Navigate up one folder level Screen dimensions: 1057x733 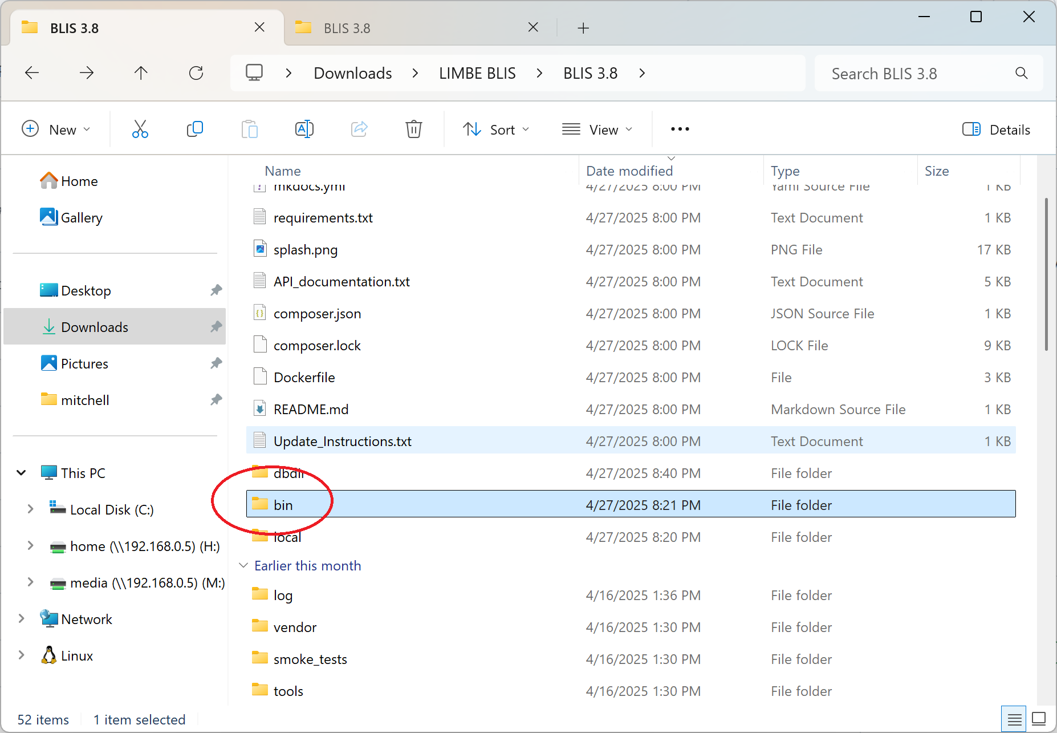(141, 73)
